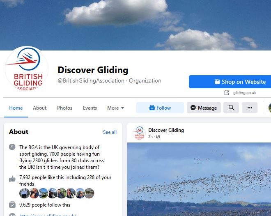Select the Home tab
Screen dimensions: 271x216
pyautogui.click(x=16, y=108)
